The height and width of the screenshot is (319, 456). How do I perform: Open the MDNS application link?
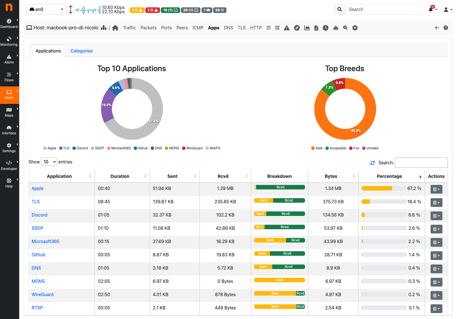point(38,281)
